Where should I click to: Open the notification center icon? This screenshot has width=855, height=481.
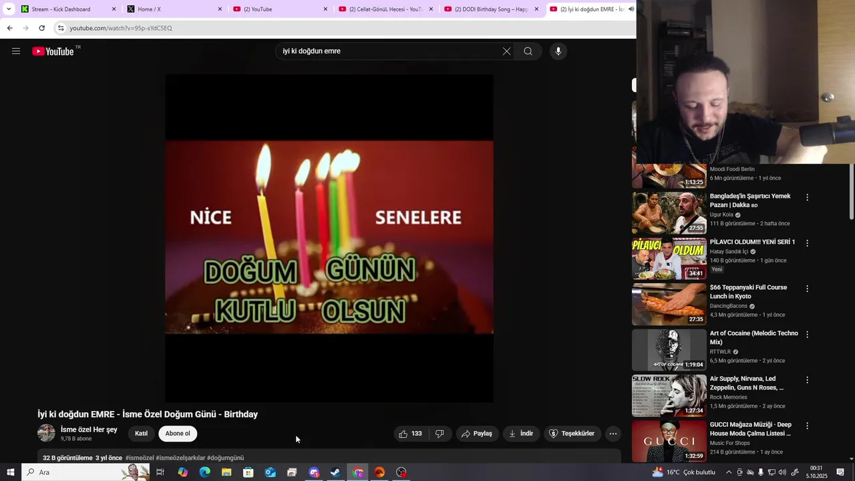[x=840, y=472]
